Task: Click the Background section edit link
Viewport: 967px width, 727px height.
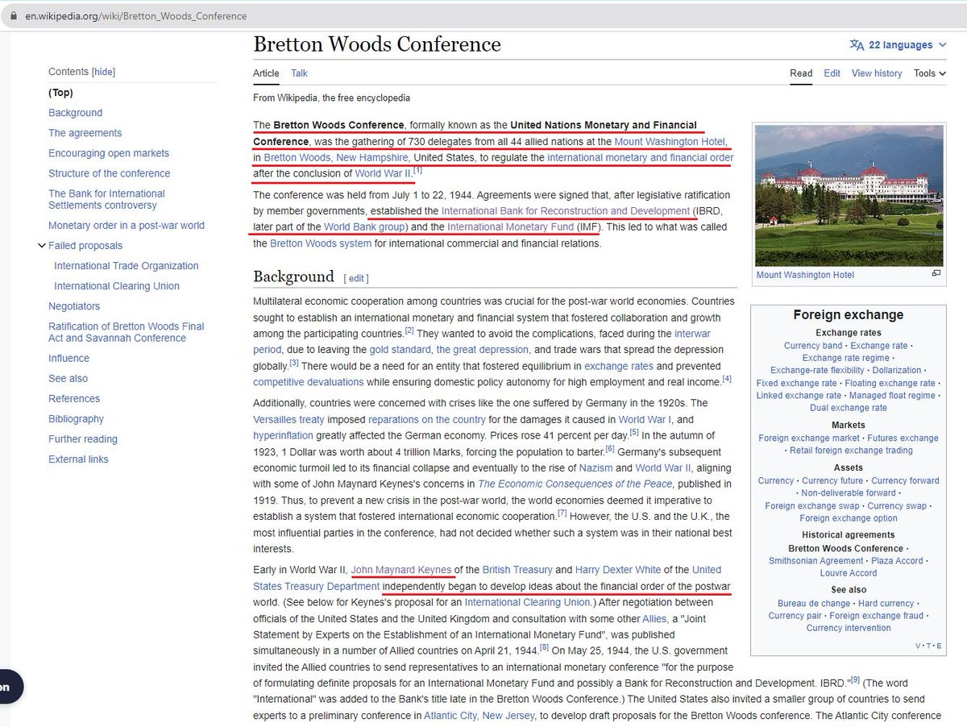Action: (x=356, y=278)
